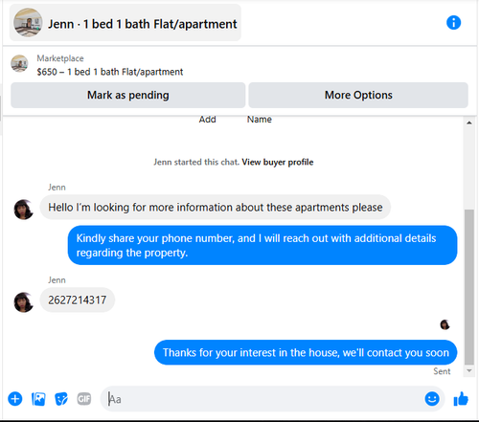Open the Marketplace listing thumbnail
Viewport: 479px width, 422px height.
click(x=19, y=63)
